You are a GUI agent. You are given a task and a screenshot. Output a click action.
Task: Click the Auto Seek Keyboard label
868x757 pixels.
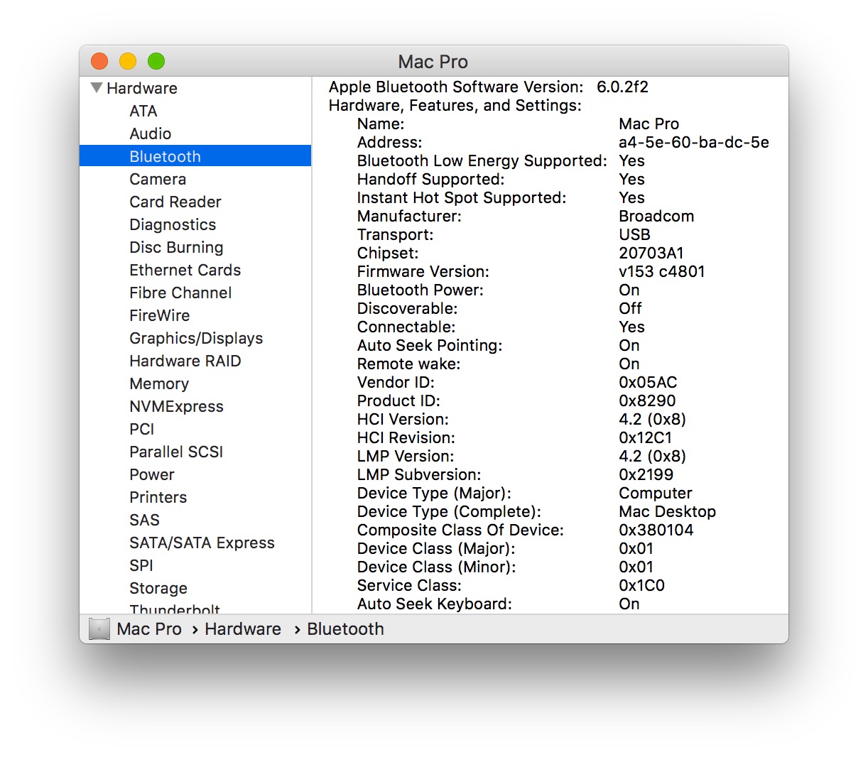(435, 604)
